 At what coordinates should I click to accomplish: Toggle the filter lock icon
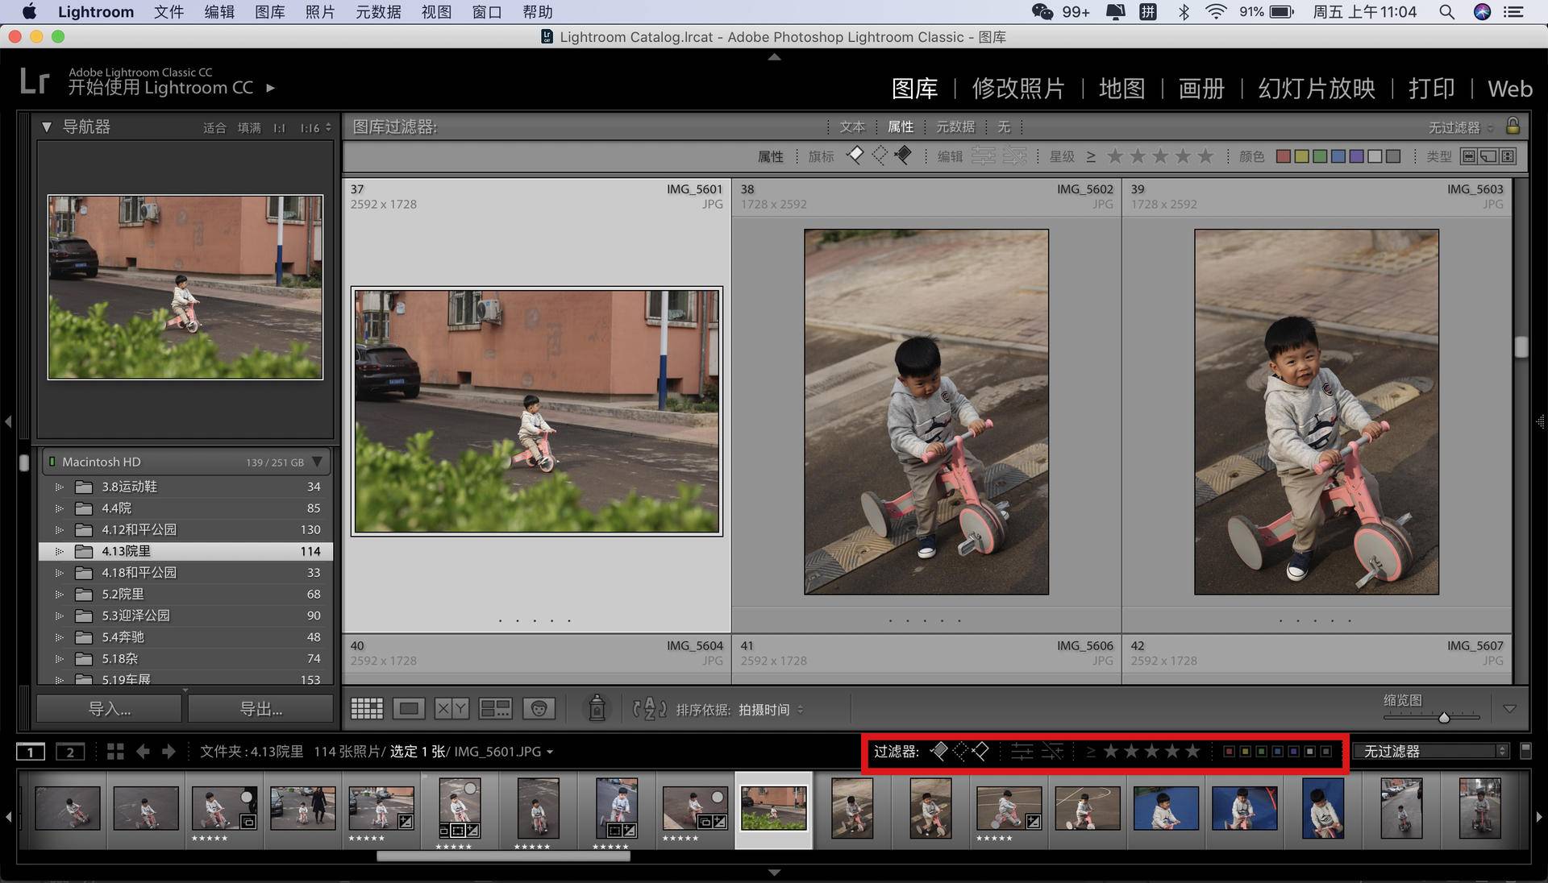point(1513,126)
